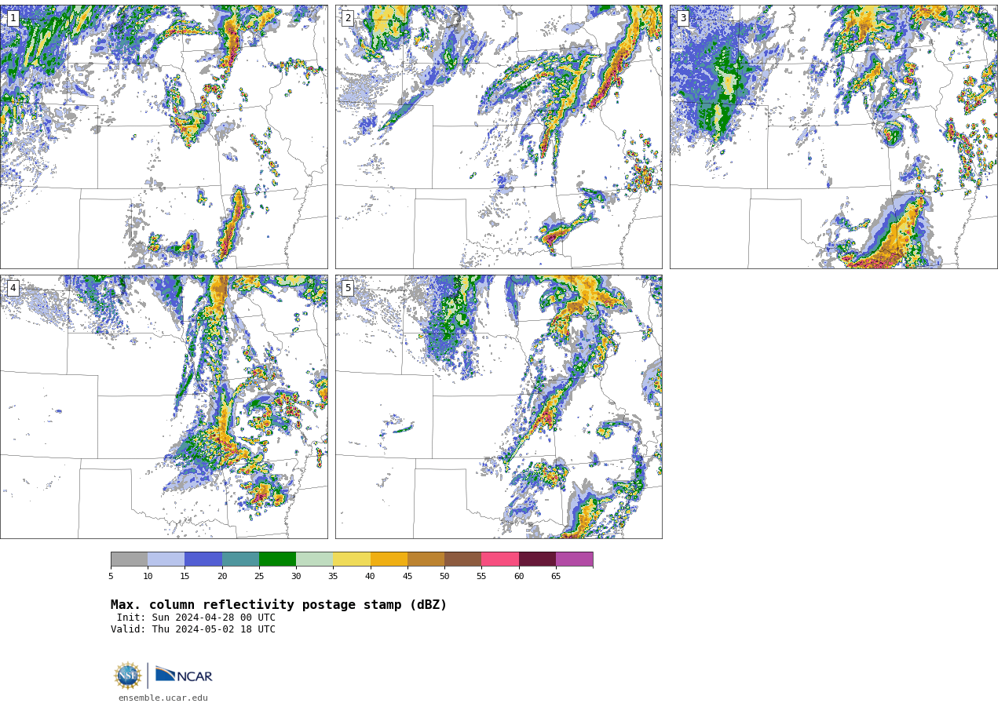This screenshot has height=707, width=1005.
Task: Open ensemble member 3 reflectivity map
Action: 834,137
